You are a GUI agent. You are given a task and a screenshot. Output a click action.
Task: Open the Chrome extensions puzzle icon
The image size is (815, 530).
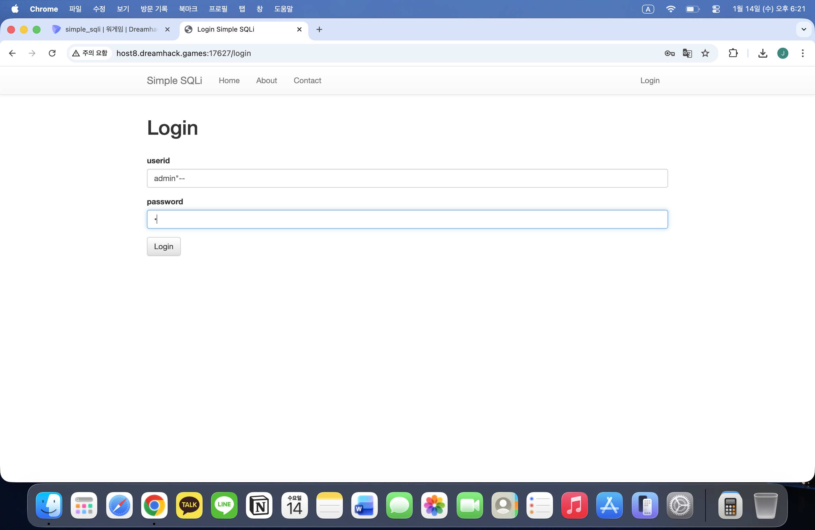[x=733, y=53]
